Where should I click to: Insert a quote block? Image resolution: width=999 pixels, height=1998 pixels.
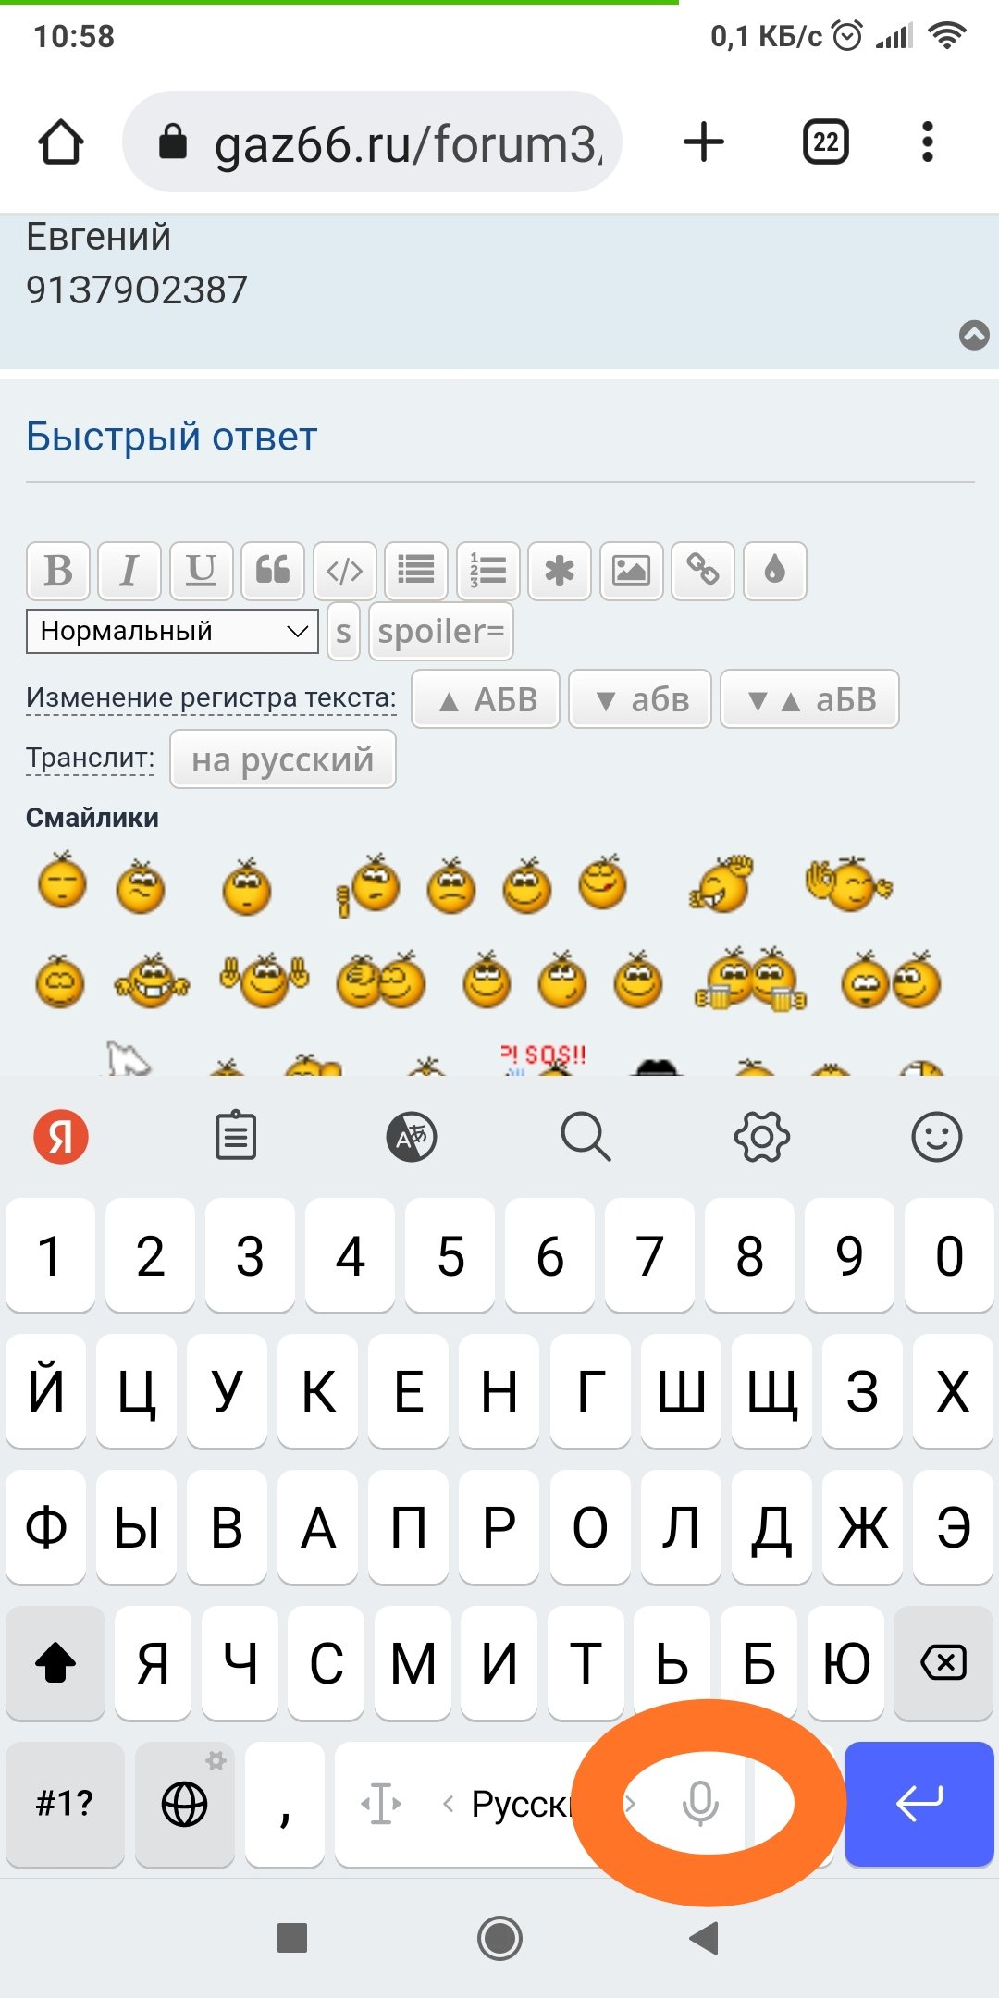pyautogui.click(x=273, y=571)
